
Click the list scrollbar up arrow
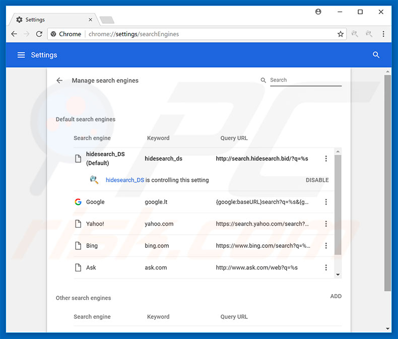coord(338,152)
